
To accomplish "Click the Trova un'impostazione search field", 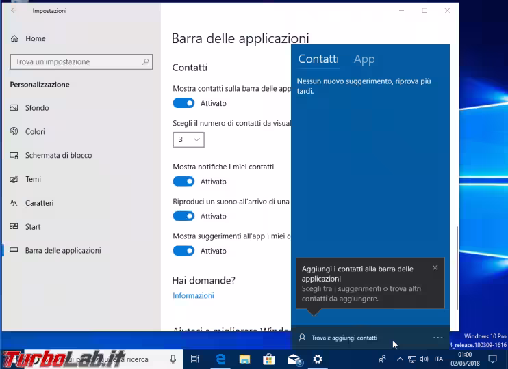I will (x=81, y=61).
